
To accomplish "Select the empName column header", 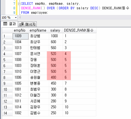I will click(x=39, y=30).
